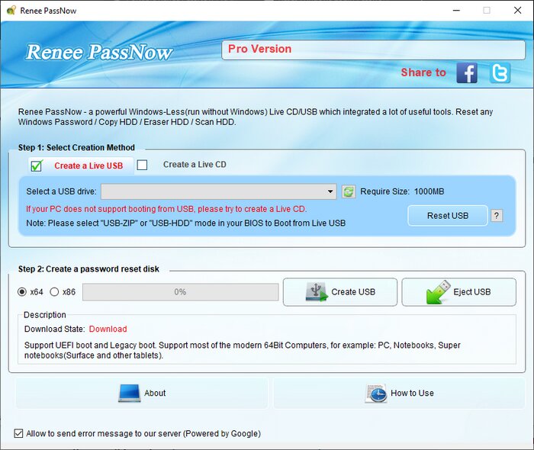Click the Renee PassNow title bar icon
This screenshot has height=450, width=534.
pos(11,11)
